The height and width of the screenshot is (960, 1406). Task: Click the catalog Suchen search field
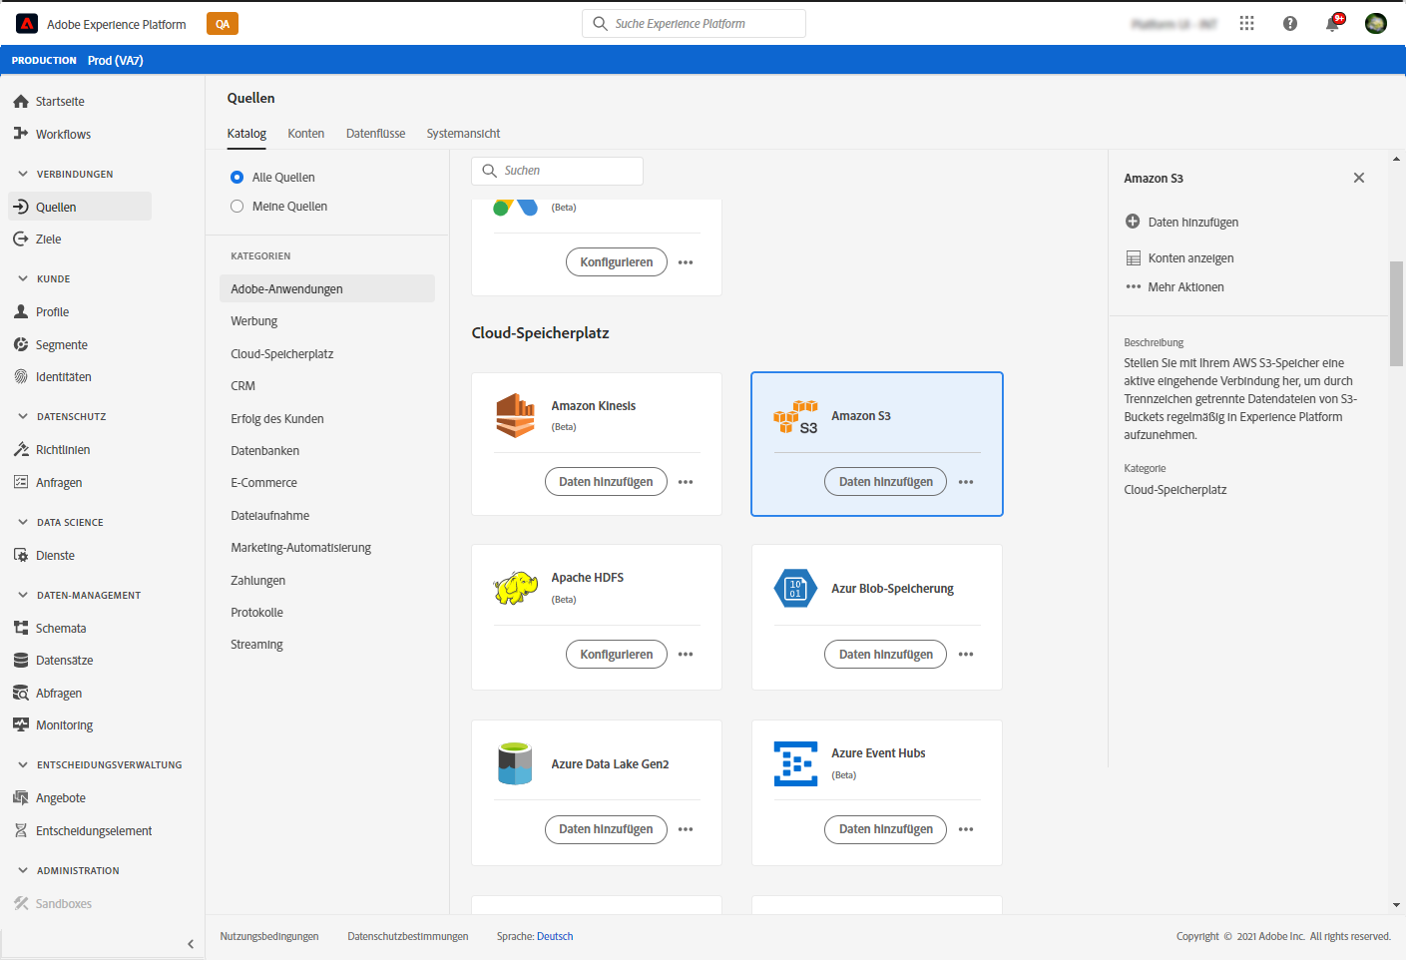(x=557, y=171)
